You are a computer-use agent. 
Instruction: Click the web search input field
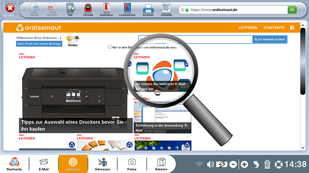(195, 39)
